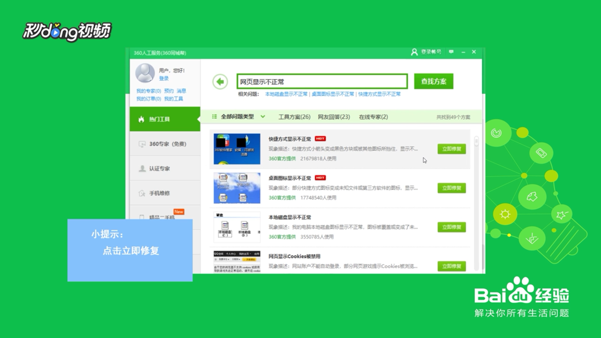Open the 我的订单(0) link
601x338 pixels.
pyautogui.click(x=148, y=99)
